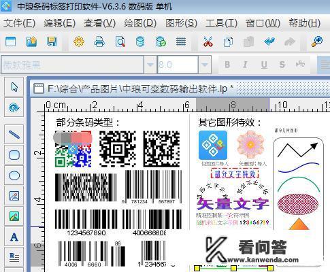Toggle Bold formatting
This screenshot has width=330, height=272.
(x=227, y=65)
